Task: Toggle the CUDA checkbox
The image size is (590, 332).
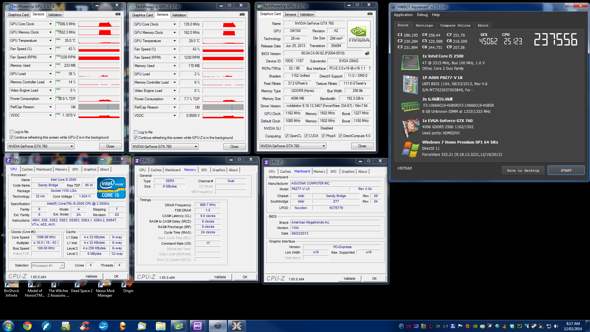Action: (306, 136)
